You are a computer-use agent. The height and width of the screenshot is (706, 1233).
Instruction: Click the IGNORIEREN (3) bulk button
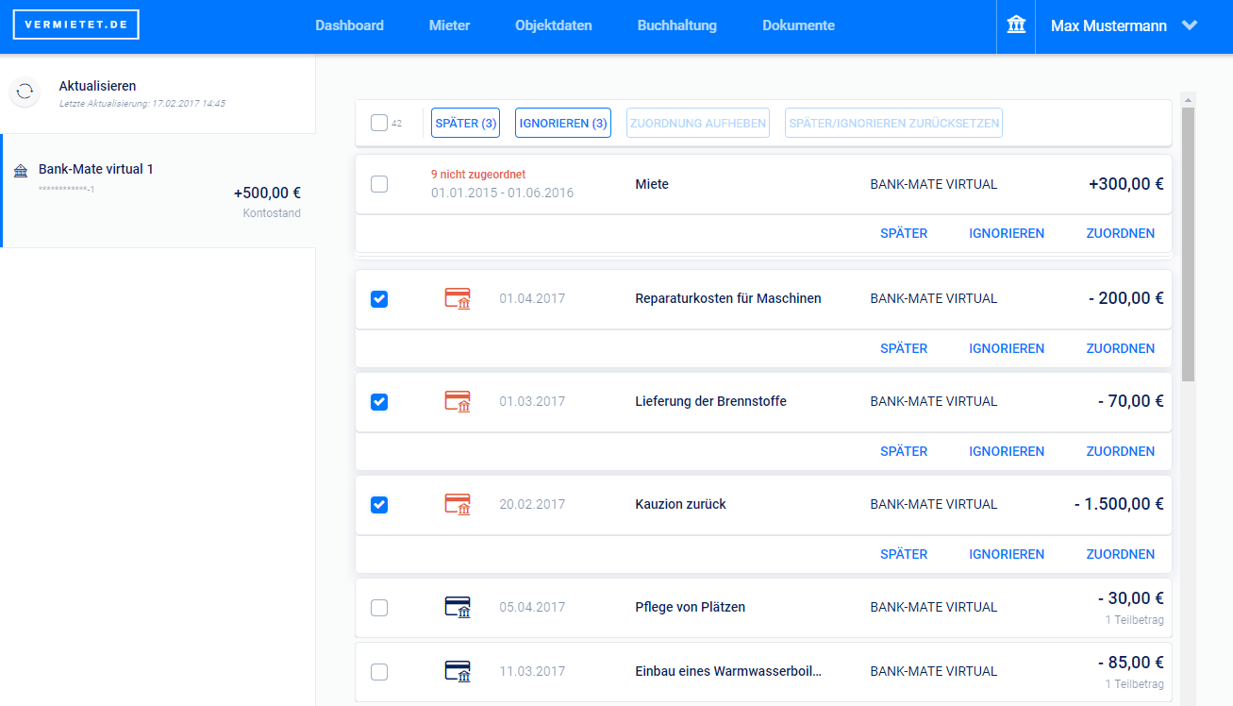pos(563,123)
